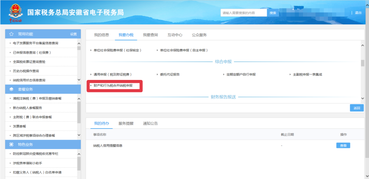Switch to the 我的待办 tab
Viewport: 369px width, 179px height.
pos(101,123)
